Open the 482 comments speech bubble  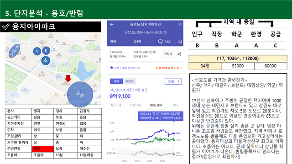point(164,41)
